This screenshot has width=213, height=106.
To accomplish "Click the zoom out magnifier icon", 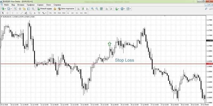I will pos(97,9).
